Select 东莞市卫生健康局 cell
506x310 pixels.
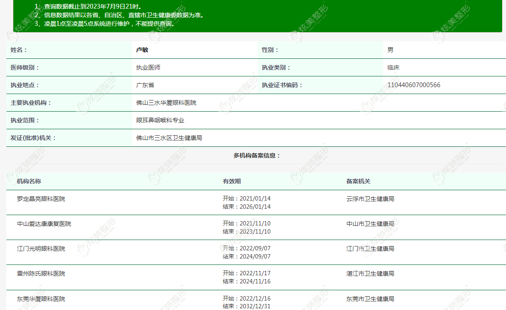[370, 299]
